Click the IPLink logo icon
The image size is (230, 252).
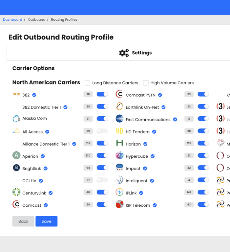coord(119,192)
